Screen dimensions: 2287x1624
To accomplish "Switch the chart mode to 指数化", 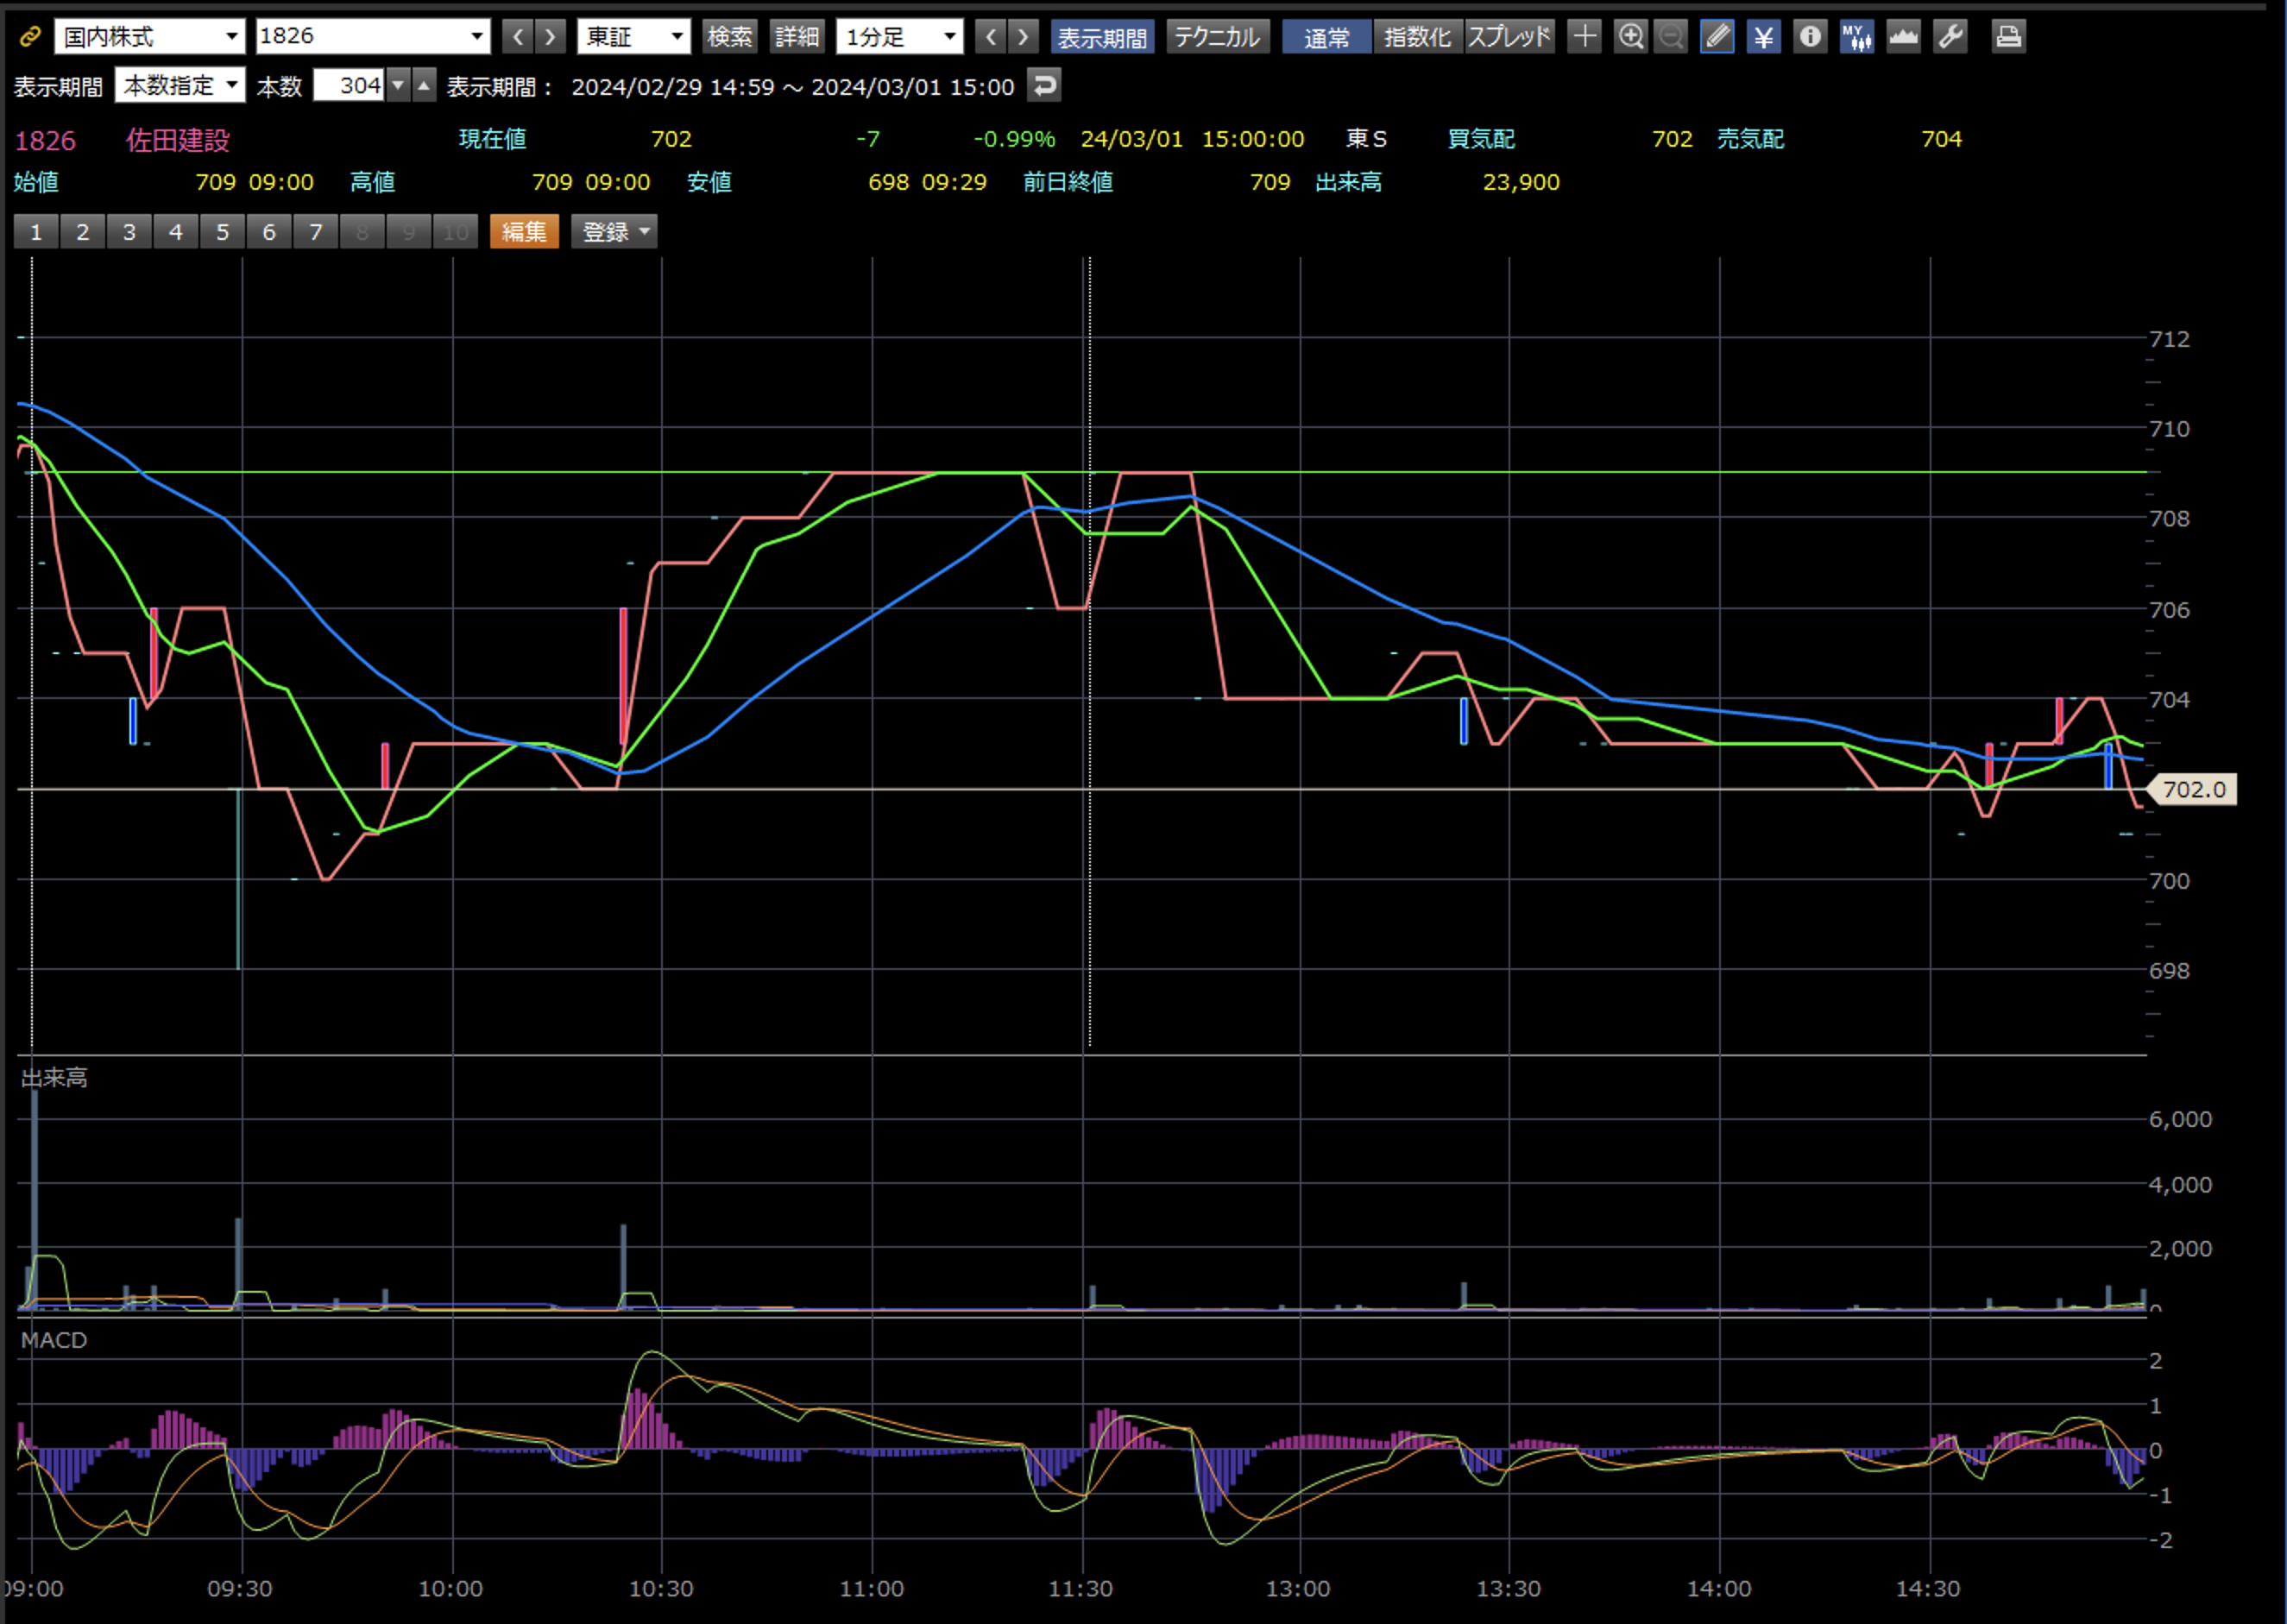I will click(1417, 37).
